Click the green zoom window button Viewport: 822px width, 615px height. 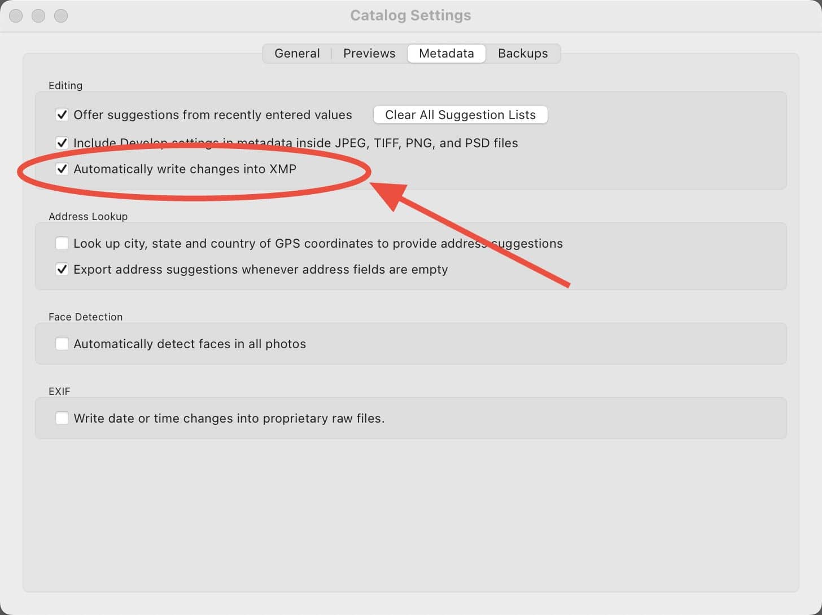coord(60,15)
